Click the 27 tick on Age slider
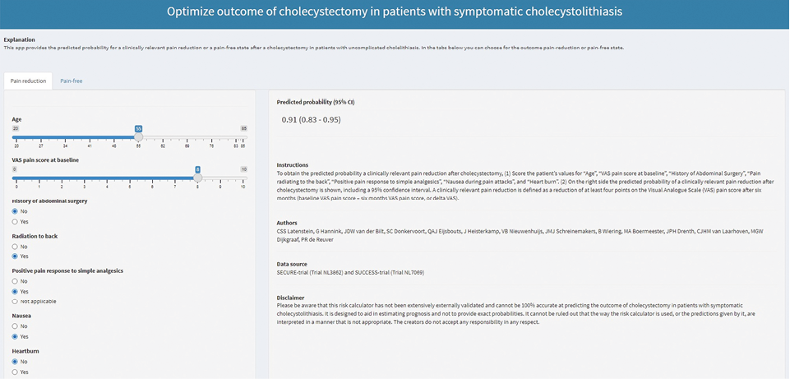 41,146
